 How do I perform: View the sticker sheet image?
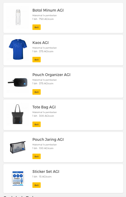point(18,178)
